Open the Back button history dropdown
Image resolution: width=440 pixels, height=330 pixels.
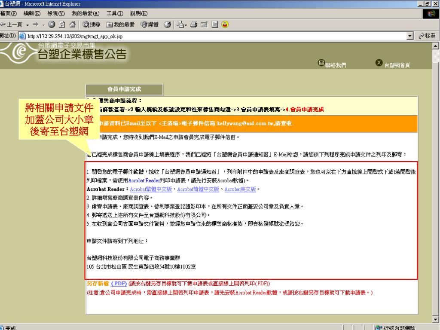point(27,25)
